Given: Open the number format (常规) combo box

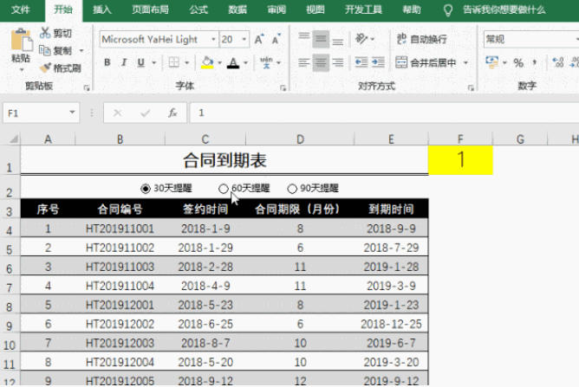Looking at the screenshot, I should pos(531,39).
